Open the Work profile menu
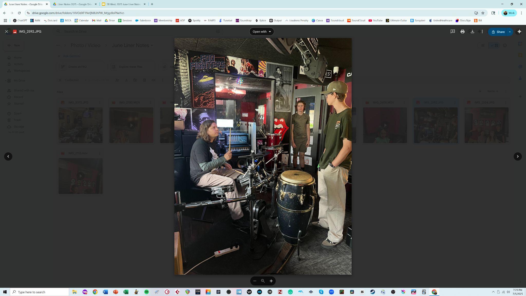The height and width of the screenshot is (296, 526). [x=509, y=13]
